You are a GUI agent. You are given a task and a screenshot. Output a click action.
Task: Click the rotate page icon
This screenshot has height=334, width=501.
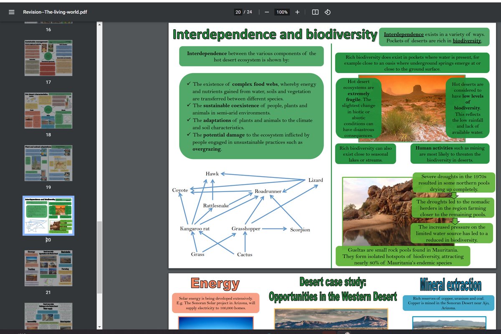pyautogui.click(x=328, y=12)
